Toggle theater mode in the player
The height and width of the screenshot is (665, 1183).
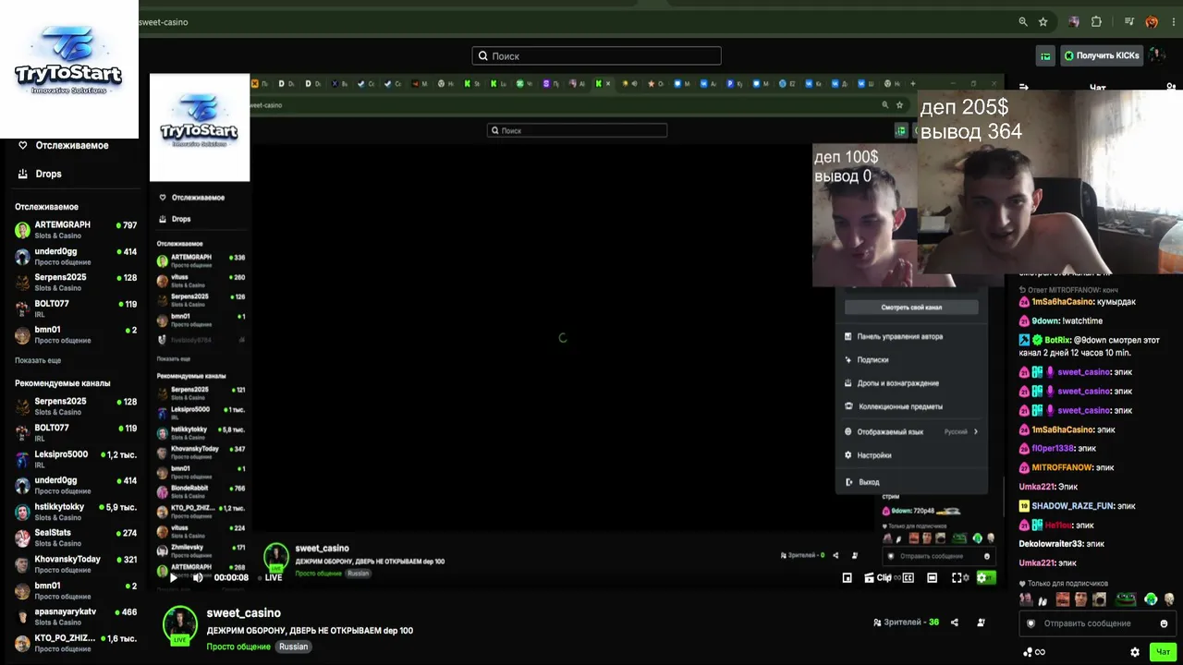(x=932, y=578)
